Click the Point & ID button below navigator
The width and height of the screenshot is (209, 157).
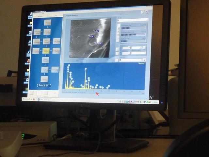point(39,93)
